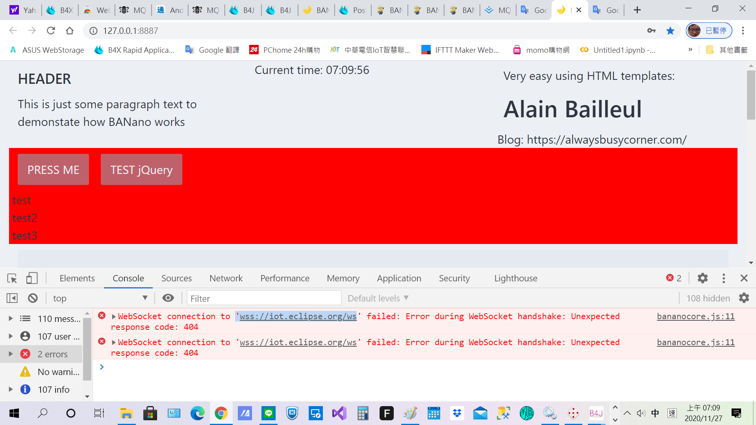Toggle the console sidebar panel icon
Screen dimensions: 756x425
[12, 298]
